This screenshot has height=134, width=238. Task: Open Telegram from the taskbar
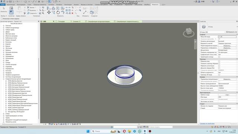(x=135, y=131)
